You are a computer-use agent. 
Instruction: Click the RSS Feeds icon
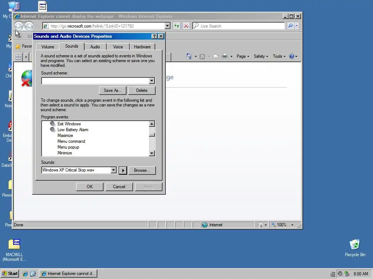click(x=202, y=56)
